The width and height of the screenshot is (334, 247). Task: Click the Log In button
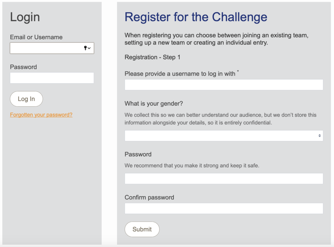click(x=26, y=99)
